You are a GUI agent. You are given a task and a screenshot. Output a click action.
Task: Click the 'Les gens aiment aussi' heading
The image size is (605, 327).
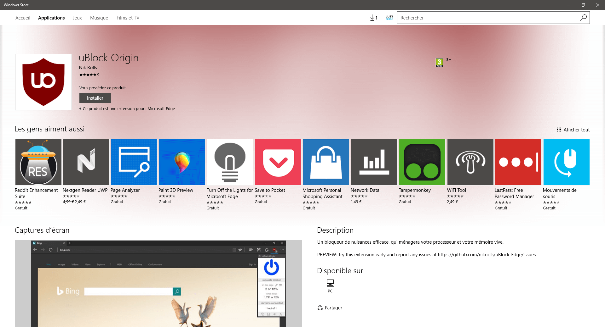49,129
